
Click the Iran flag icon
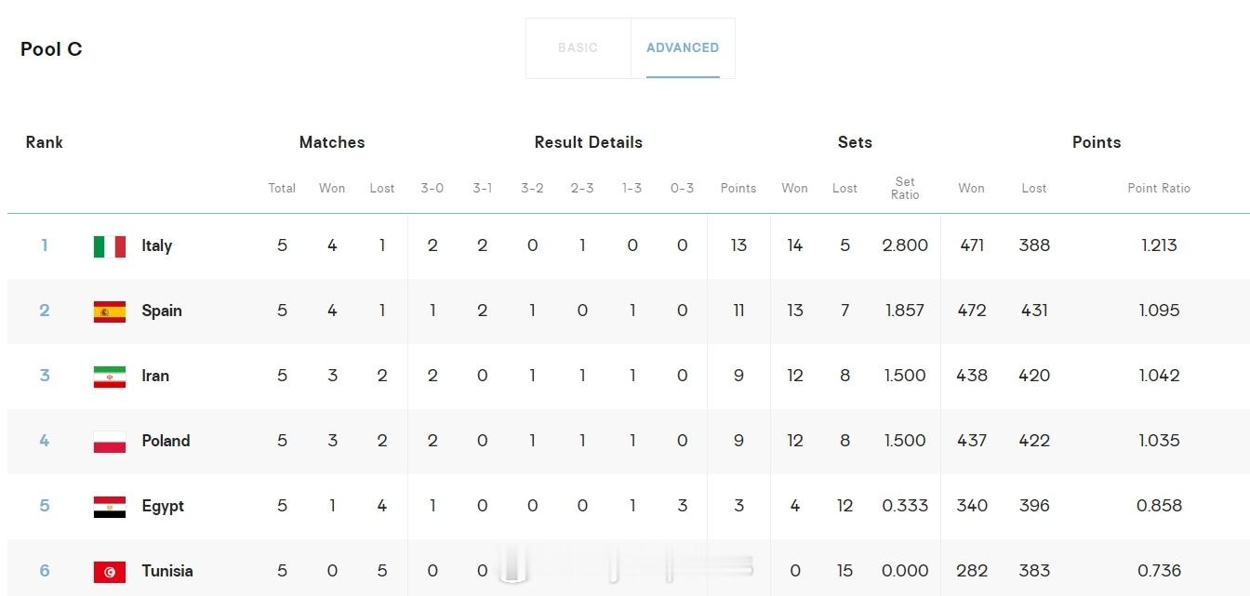point(110,377)
